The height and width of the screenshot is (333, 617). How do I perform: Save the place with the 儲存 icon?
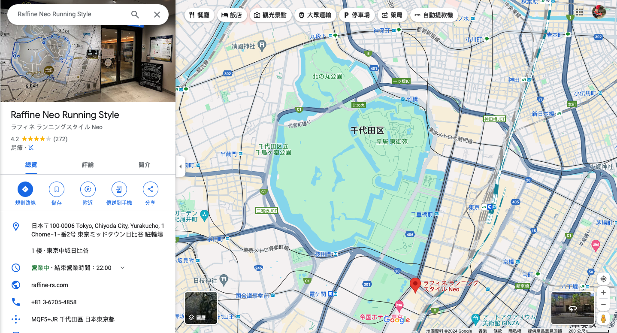tap(57, 189)
